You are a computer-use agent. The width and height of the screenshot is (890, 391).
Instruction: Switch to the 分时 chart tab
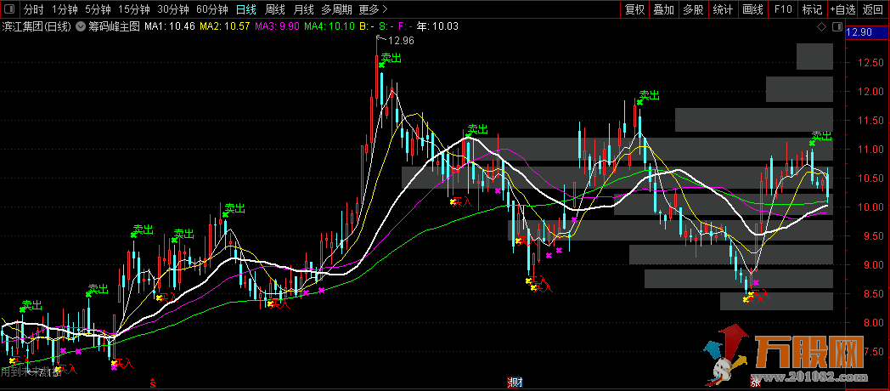point(34,9)
